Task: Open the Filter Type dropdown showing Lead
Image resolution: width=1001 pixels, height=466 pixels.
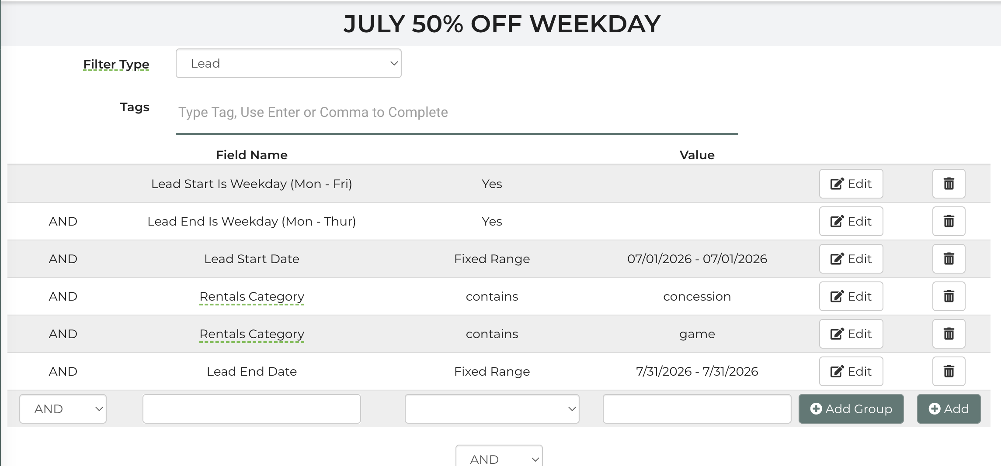Action: pos(288,63)
